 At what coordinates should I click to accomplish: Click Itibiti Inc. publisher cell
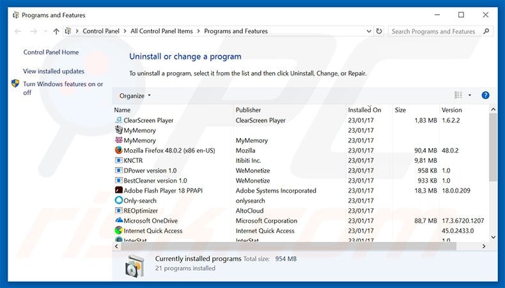click(x=248, y=160)
